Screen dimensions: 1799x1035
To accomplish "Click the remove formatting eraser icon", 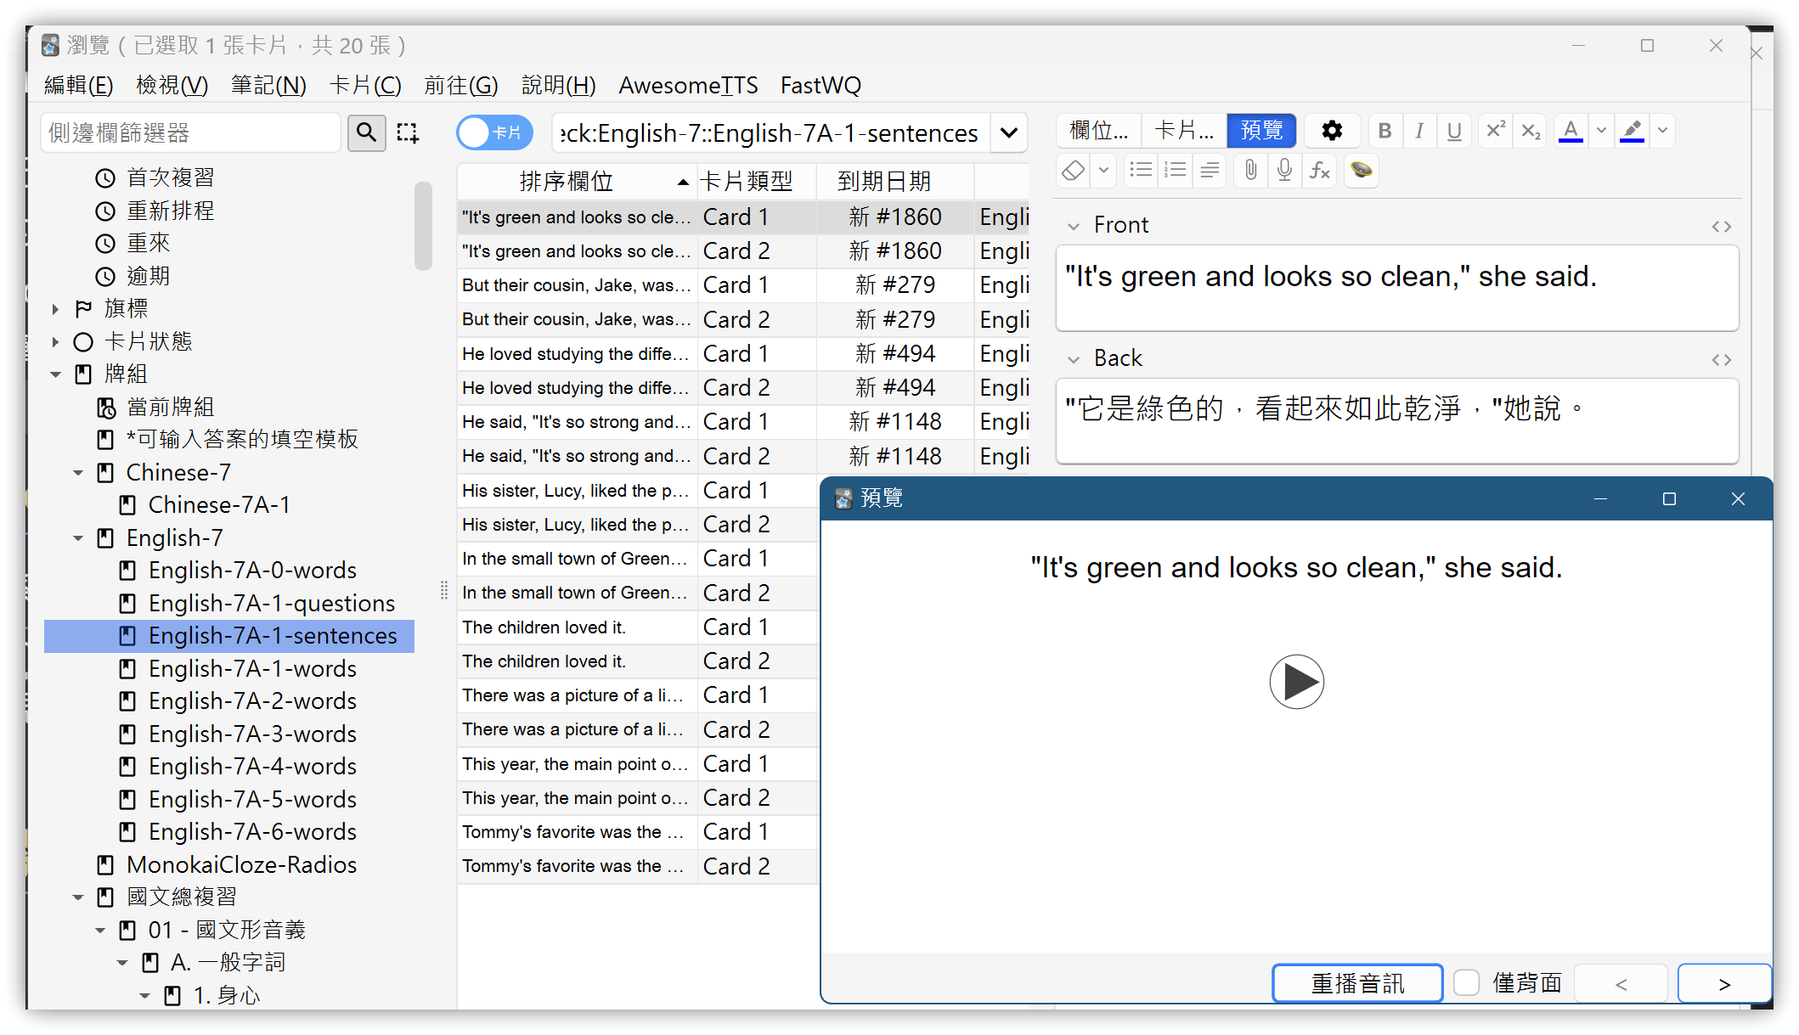I will coord(1074,171).
